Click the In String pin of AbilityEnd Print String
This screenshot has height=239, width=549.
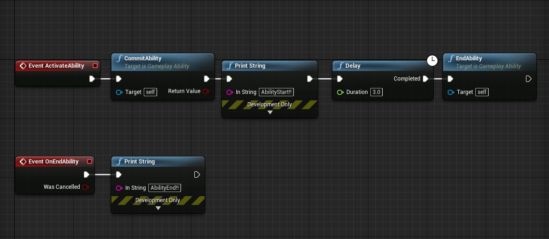(x=119, y=188)
